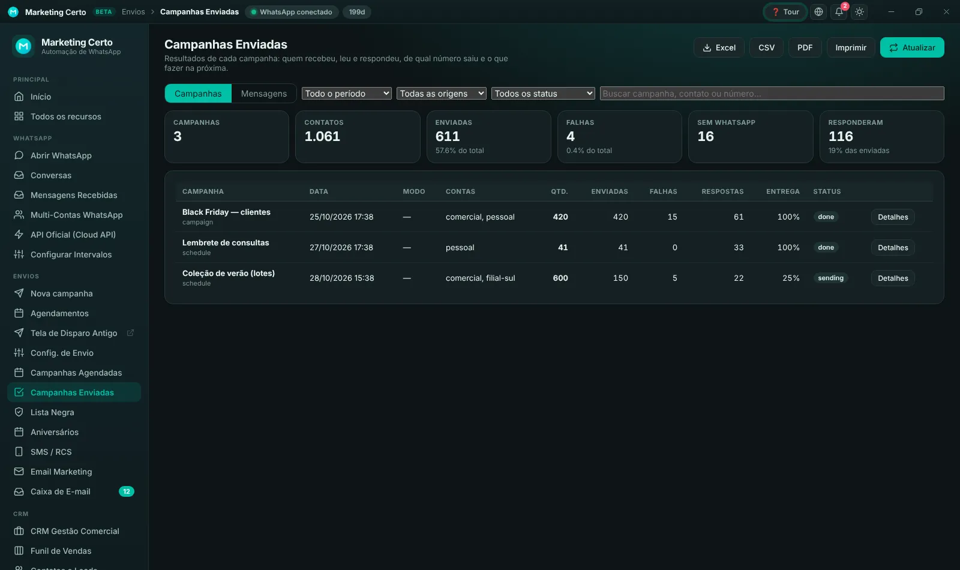Toggle light/dark theme sun icon
The height and width of the screenshot is (570, 960).
(x=859, y=12)
